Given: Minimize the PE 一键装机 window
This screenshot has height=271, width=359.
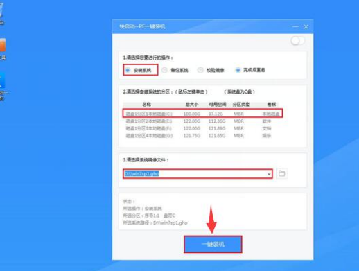Looking at the screenshot, I should tap(295, 27).
